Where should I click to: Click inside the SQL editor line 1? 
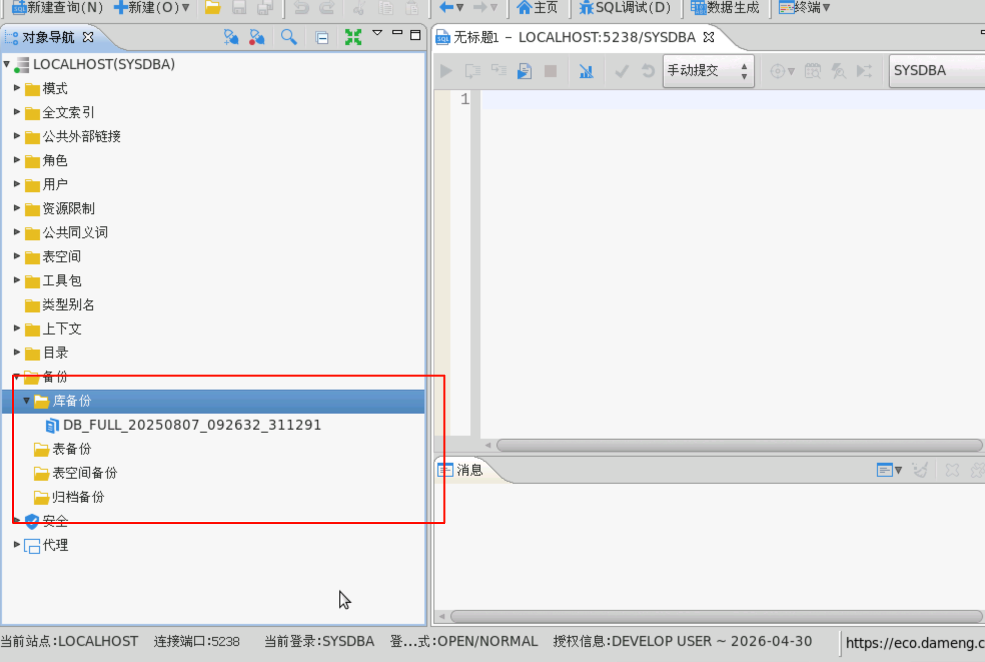pyautogui.click(x=701, y=99)
